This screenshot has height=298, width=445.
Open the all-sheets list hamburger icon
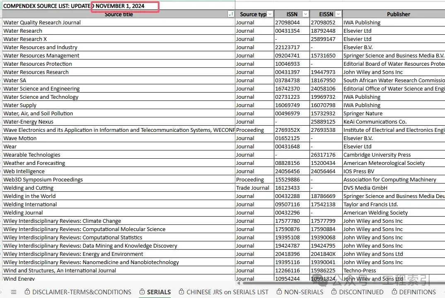pos(14,292)
